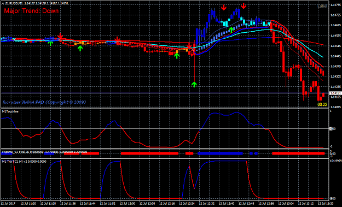Click time axis label '12 Jul 12:24'
This screenshot has height=207, width=342.
(187, 204)
